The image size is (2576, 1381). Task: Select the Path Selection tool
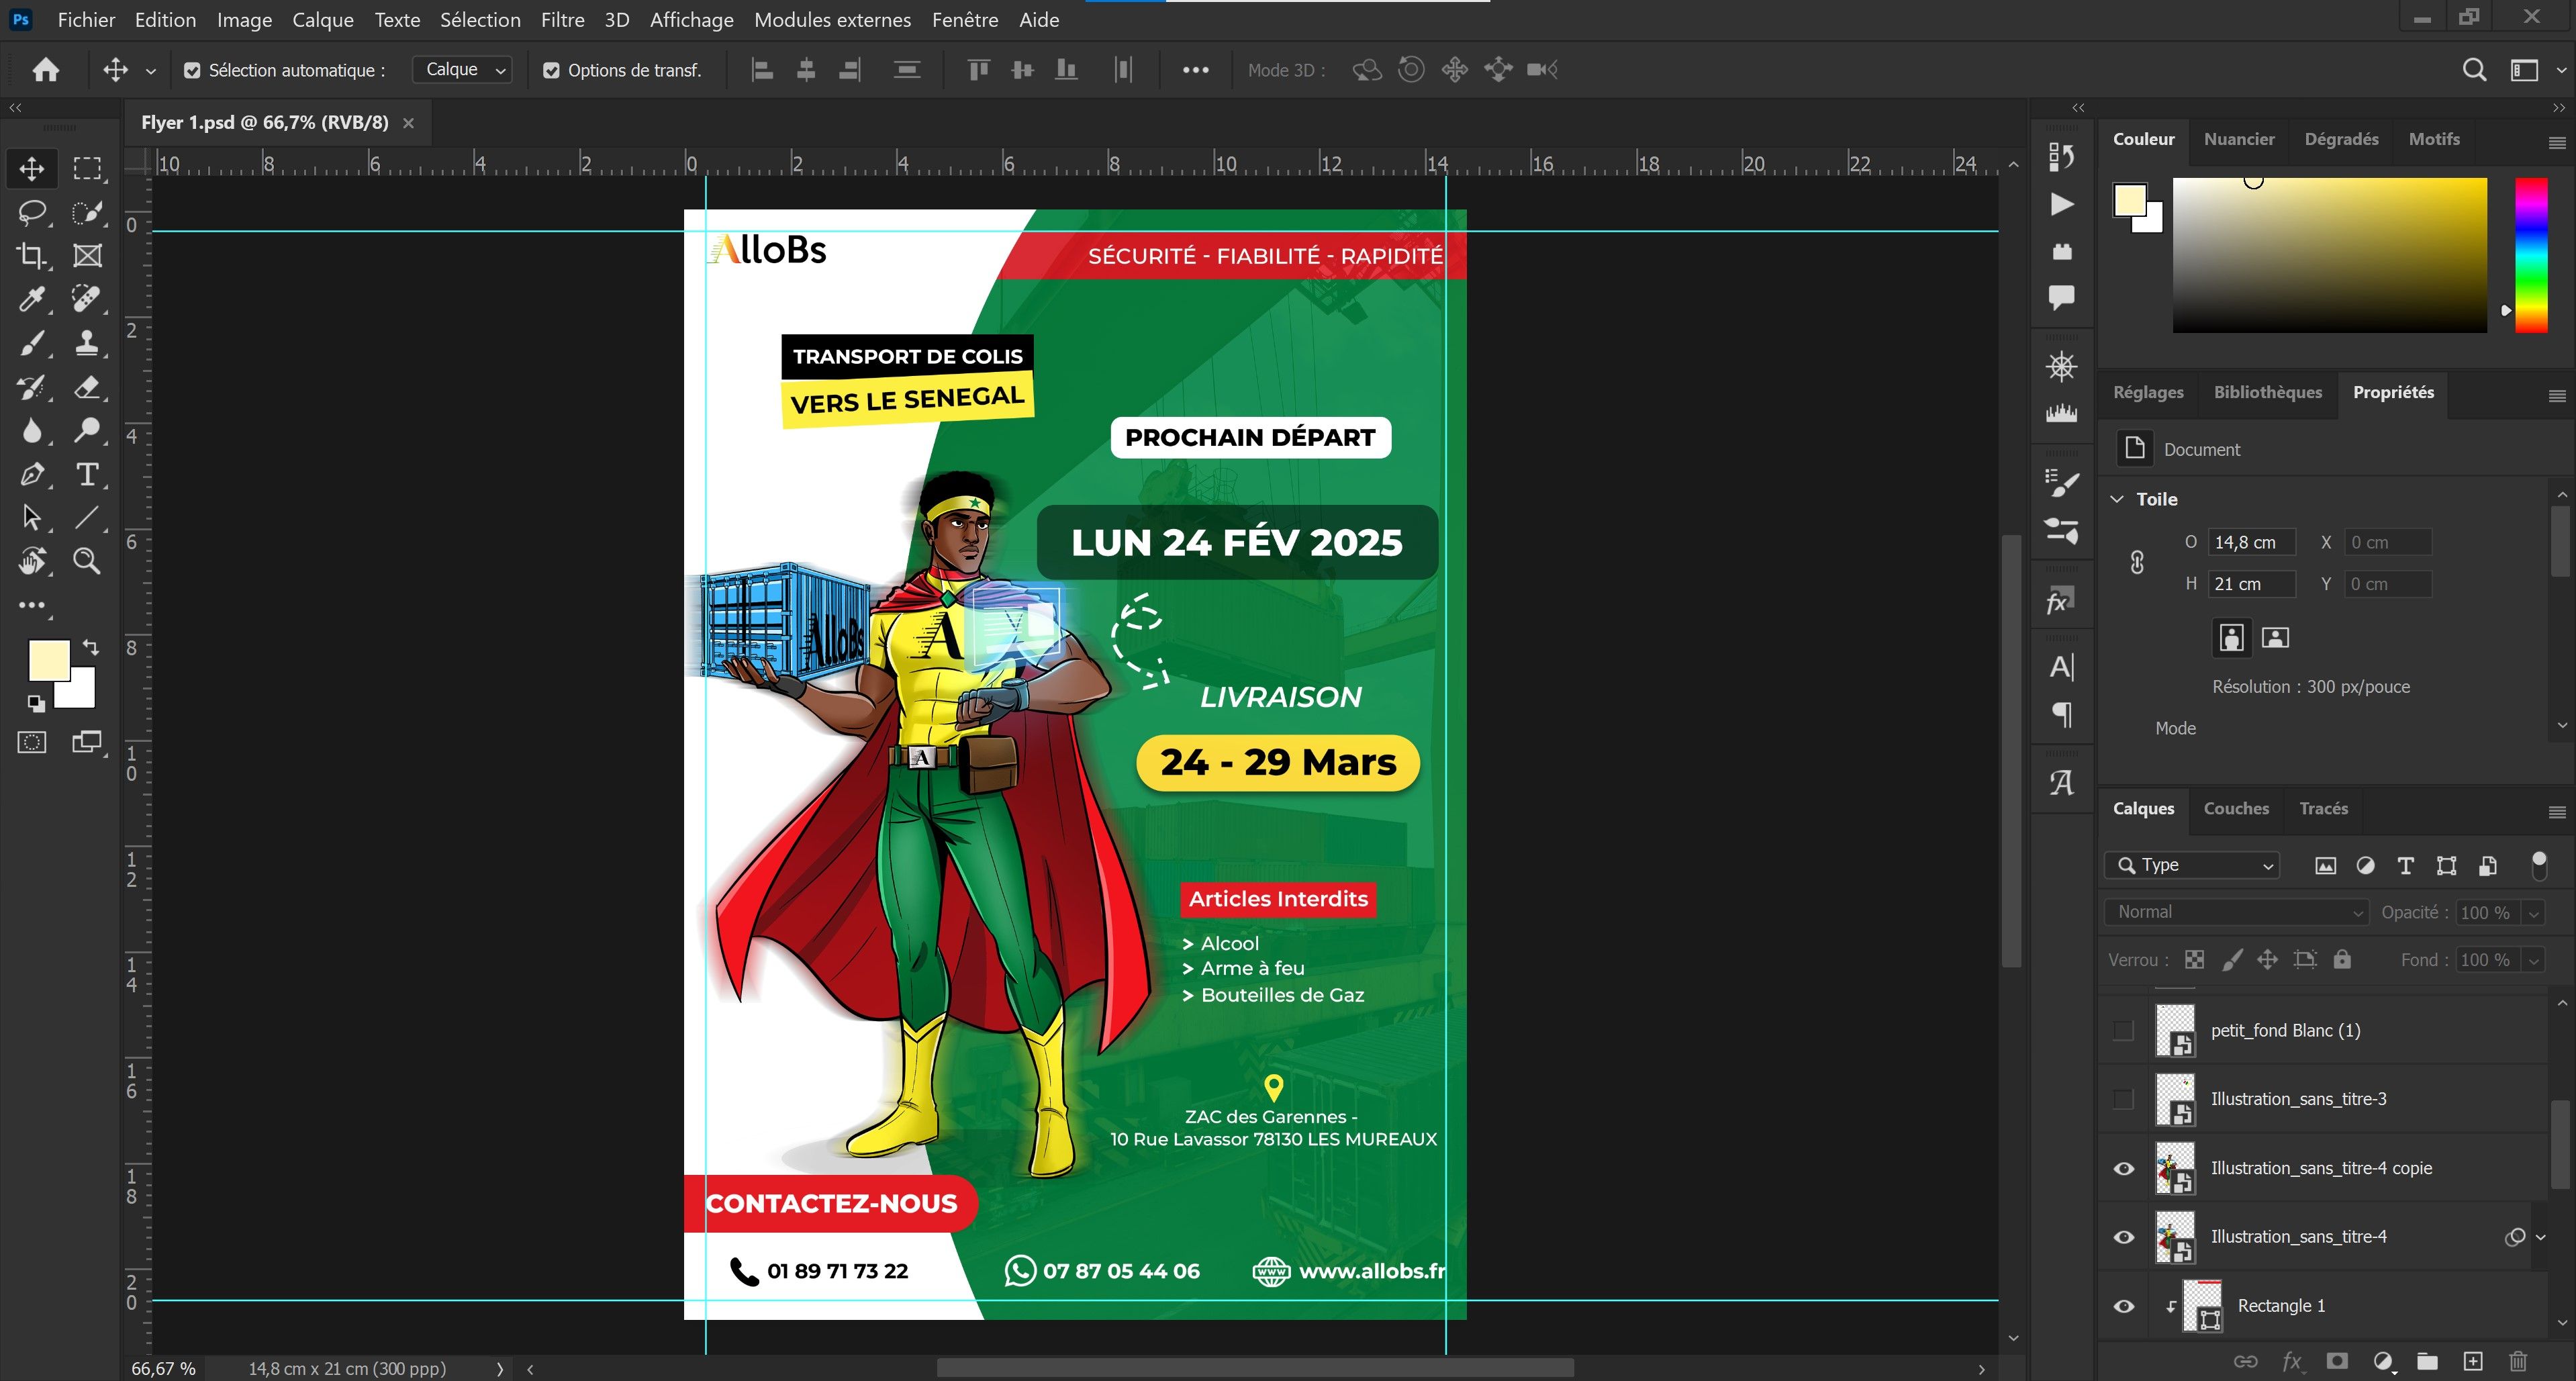(x=32, y=517)
